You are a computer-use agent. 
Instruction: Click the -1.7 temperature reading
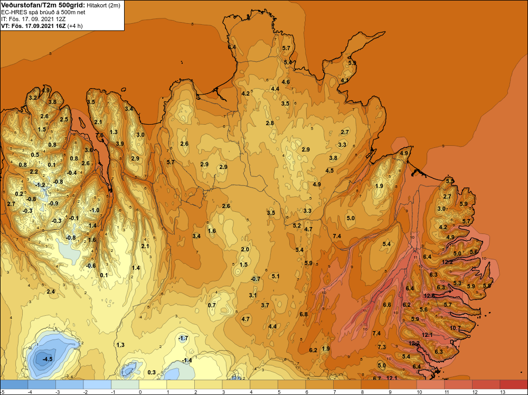click(183, 338)
